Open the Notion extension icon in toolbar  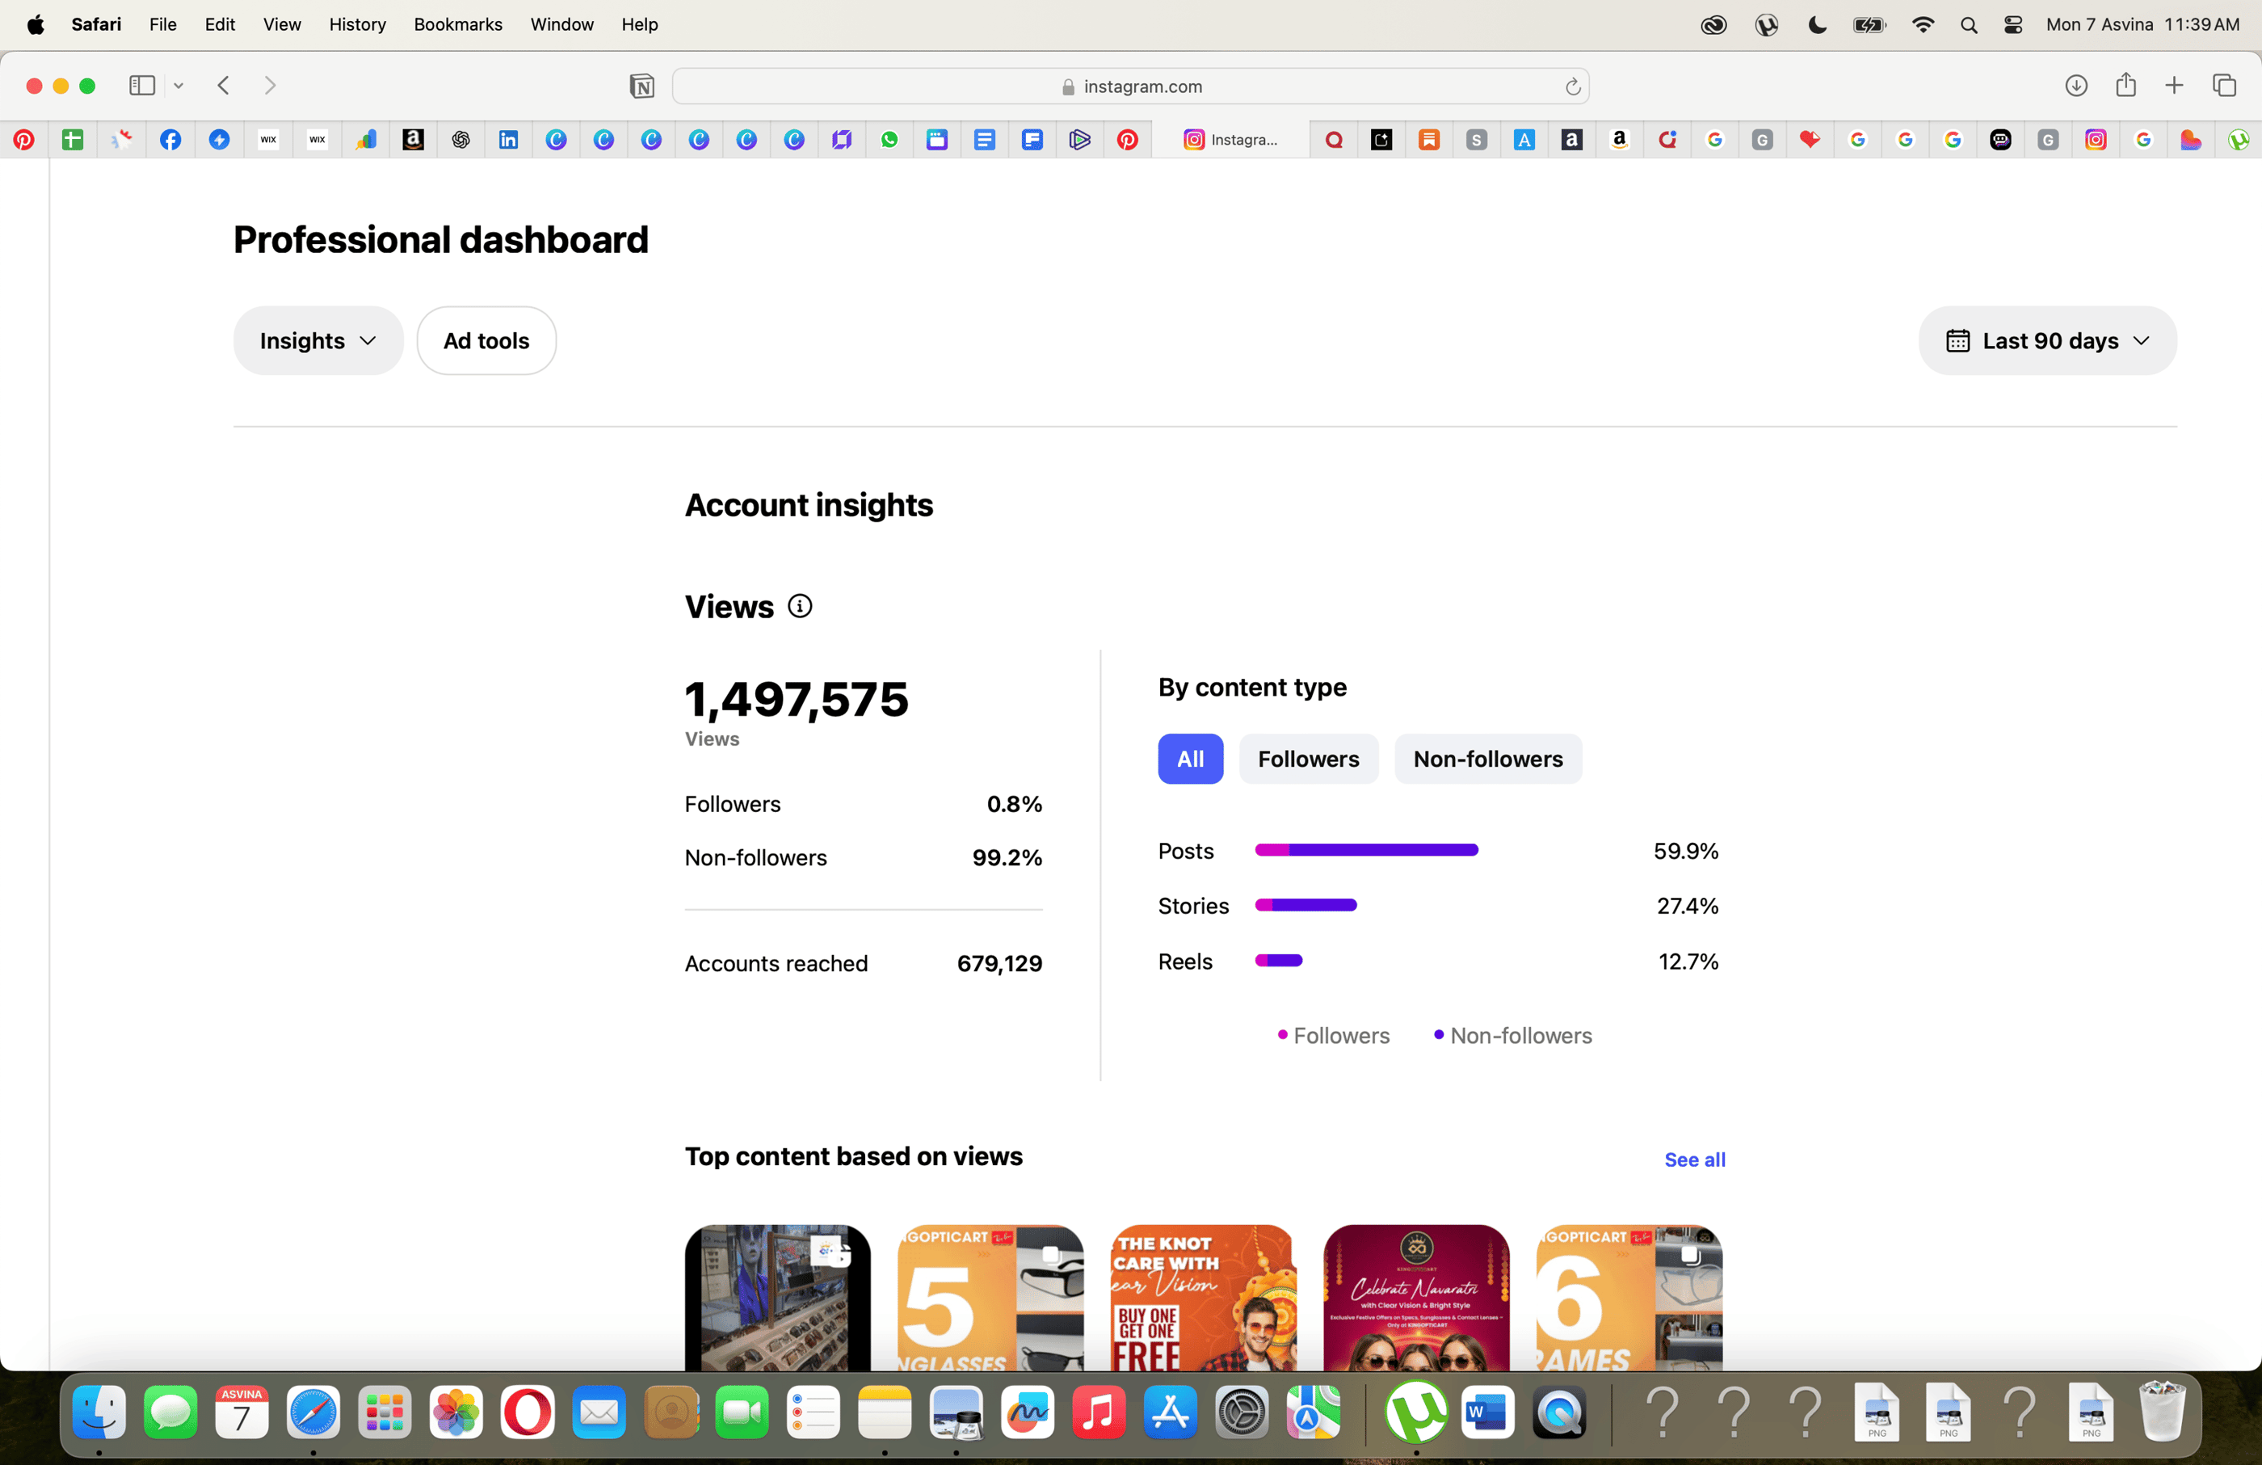tap(641, 86)
